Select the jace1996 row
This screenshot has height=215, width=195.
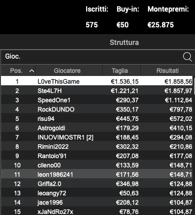click(x=96, y=202)
